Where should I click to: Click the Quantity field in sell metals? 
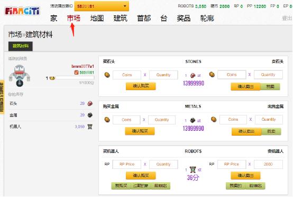269,119
